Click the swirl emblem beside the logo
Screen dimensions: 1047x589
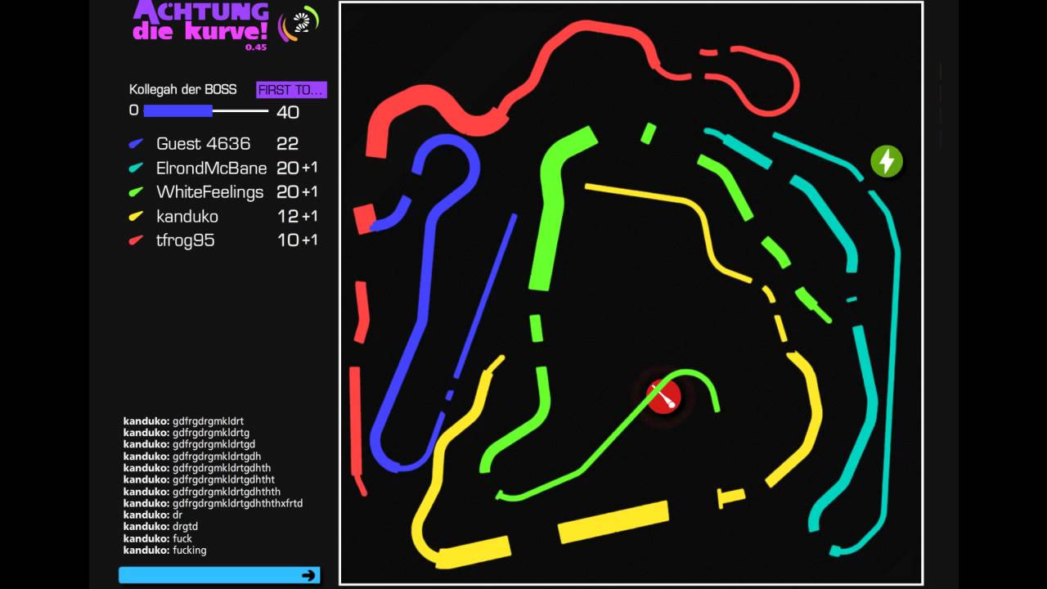(299, 24)
